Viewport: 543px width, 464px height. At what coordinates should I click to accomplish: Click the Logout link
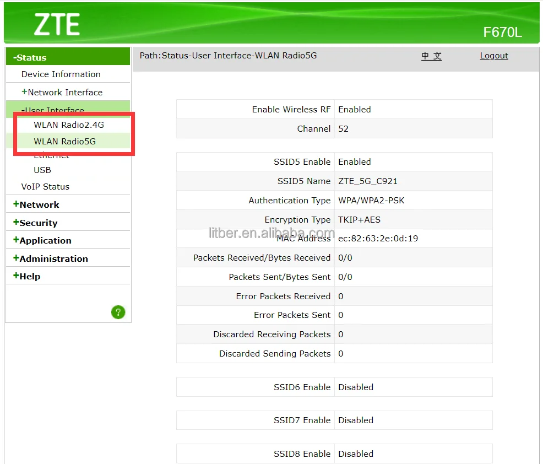click(494, 56)
